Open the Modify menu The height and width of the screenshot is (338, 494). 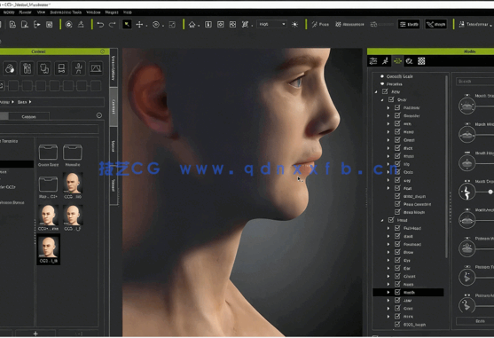(9, 12)
